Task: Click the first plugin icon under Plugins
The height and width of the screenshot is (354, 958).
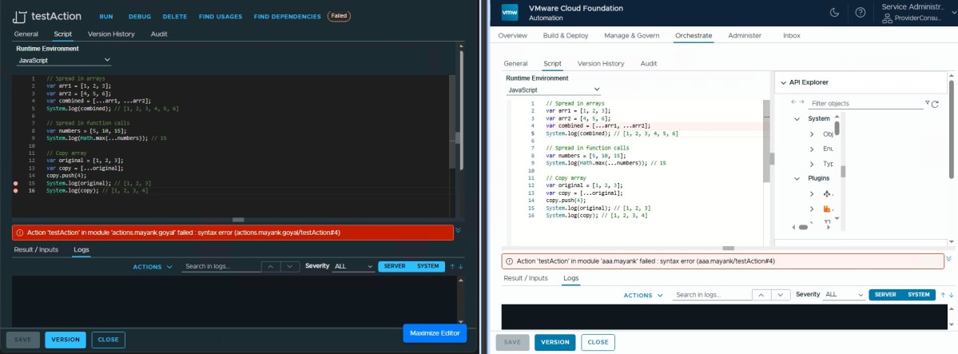Action: [827, 194]
